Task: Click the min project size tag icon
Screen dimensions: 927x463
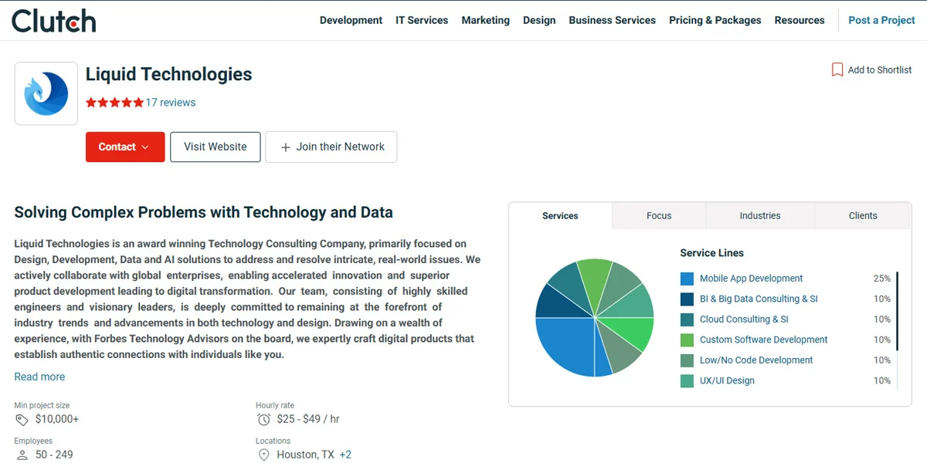Action: [22, 420]
